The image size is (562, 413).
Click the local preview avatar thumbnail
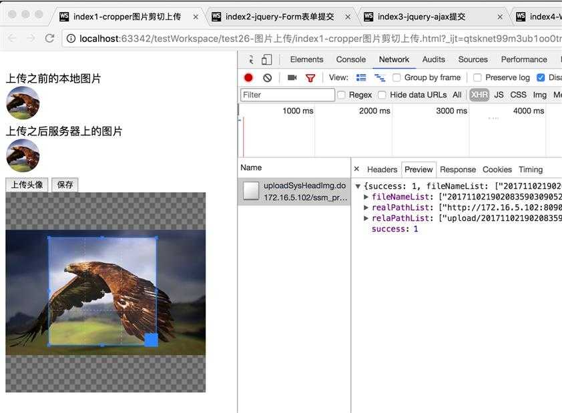pos(23,103)
